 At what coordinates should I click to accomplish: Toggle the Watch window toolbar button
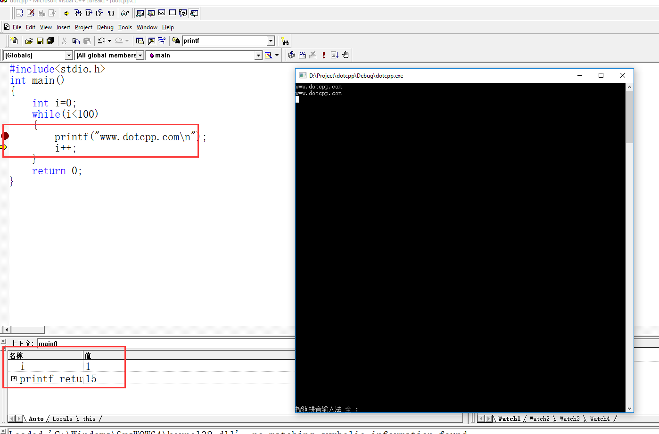pos(140,13)
